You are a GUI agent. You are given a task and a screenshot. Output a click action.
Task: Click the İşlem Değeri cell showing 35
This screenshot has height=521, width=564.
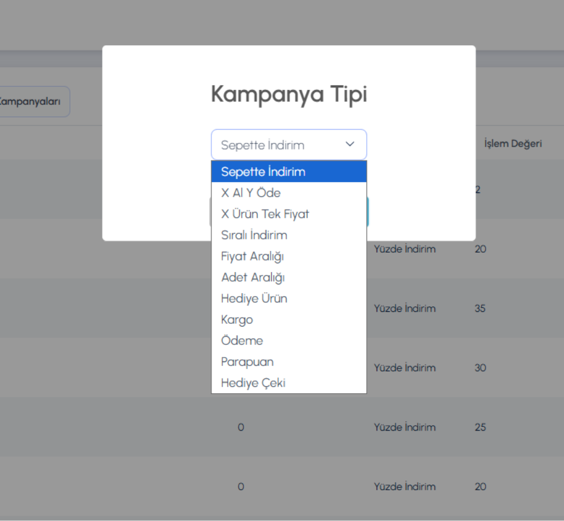(x=480, y=308)
